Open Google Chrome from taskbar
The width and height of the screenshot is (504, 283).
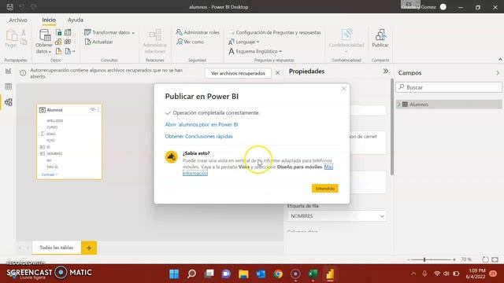[278, 274]
